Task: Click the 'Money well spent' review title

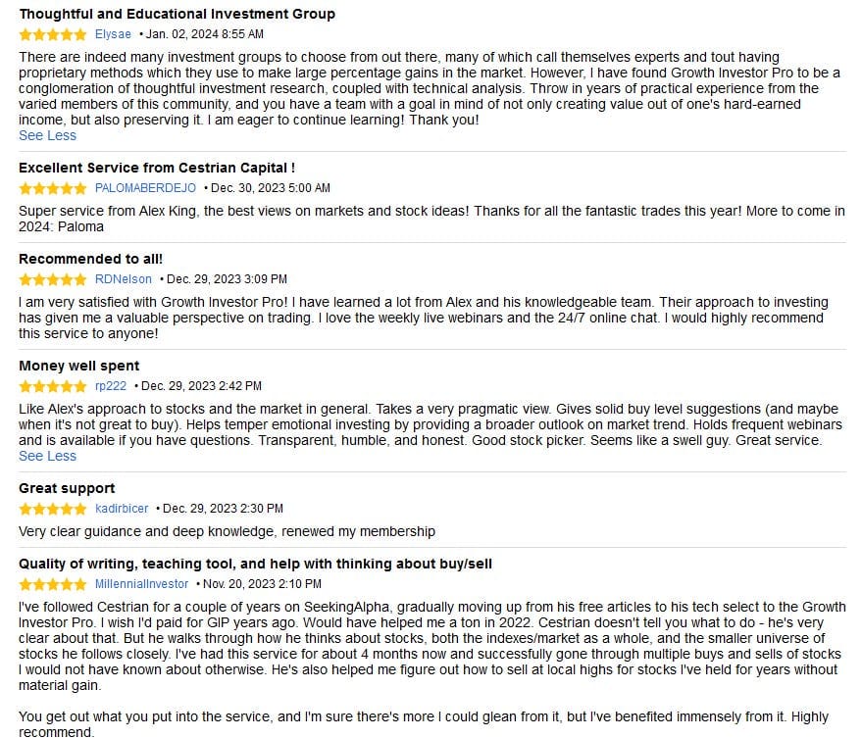Action: pyautogui.click(x=79, y=366)
